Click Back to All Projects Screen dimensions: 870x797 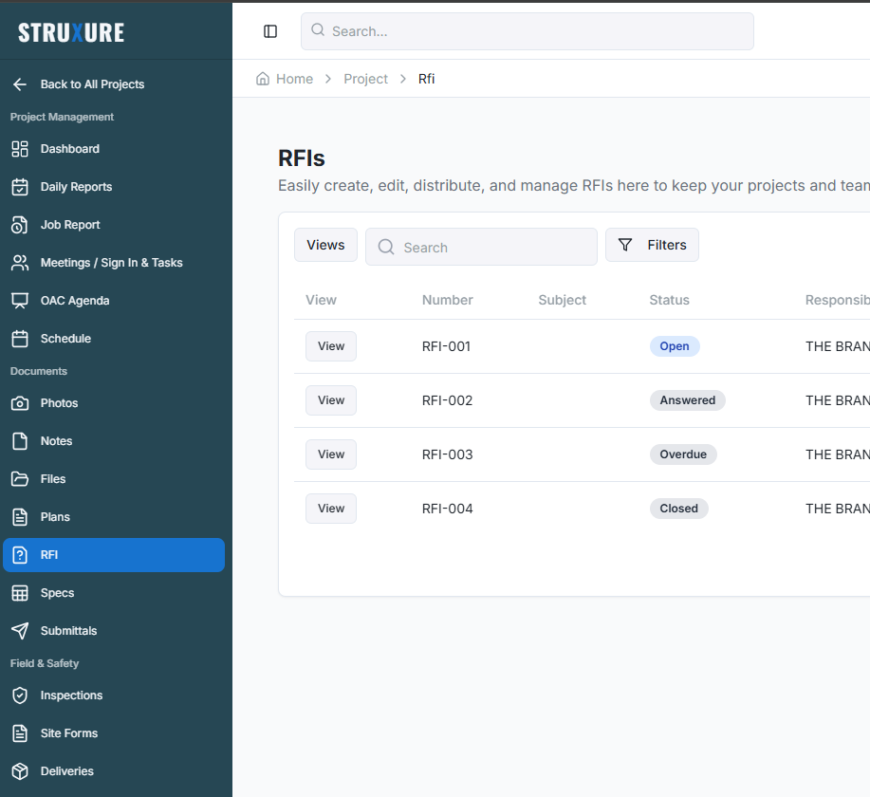click(92, 83)
